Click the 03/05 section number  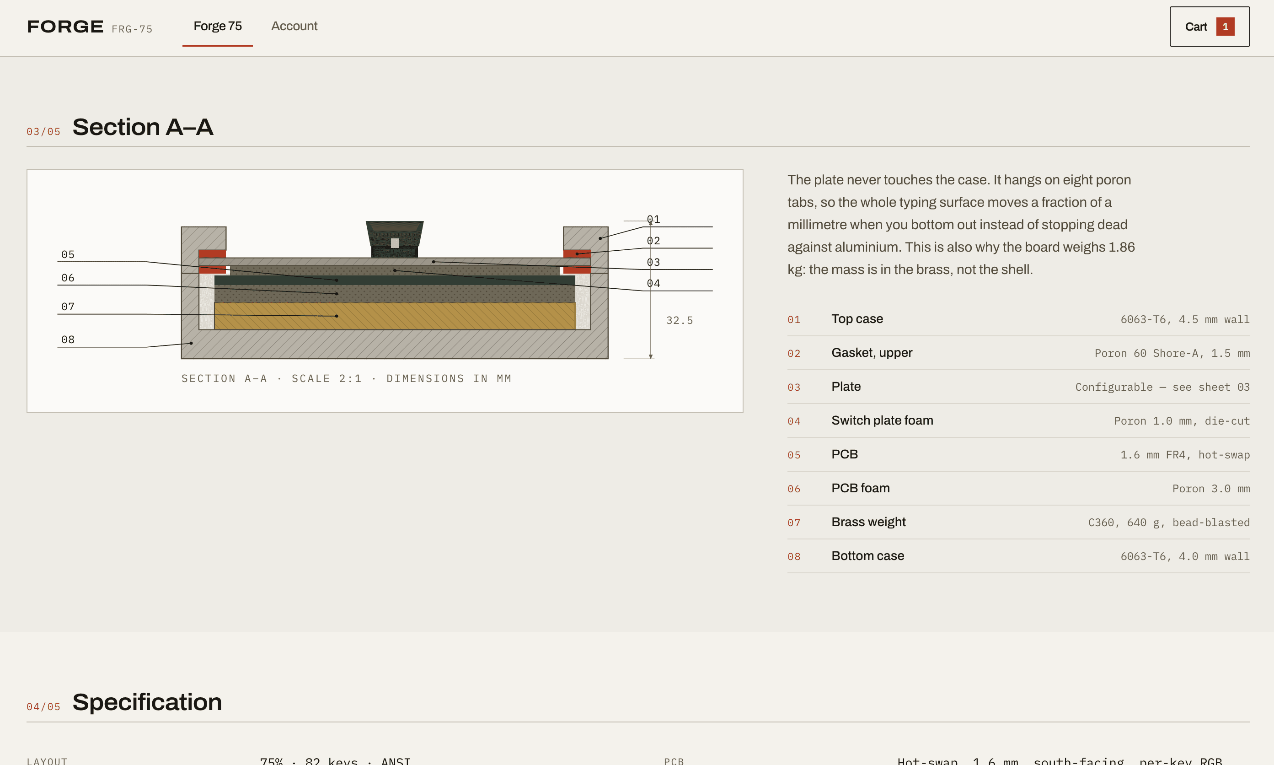[x=44, y=132]
